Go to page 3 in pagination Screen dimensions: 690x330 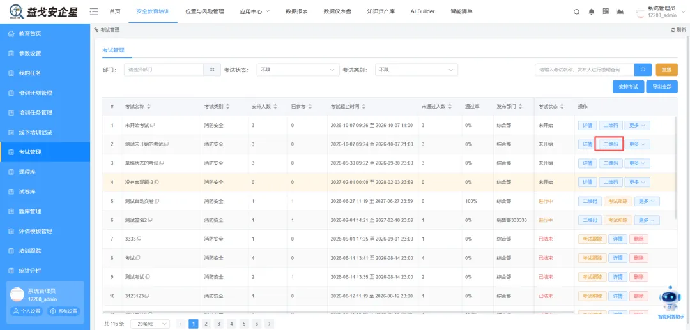(218, 324)
